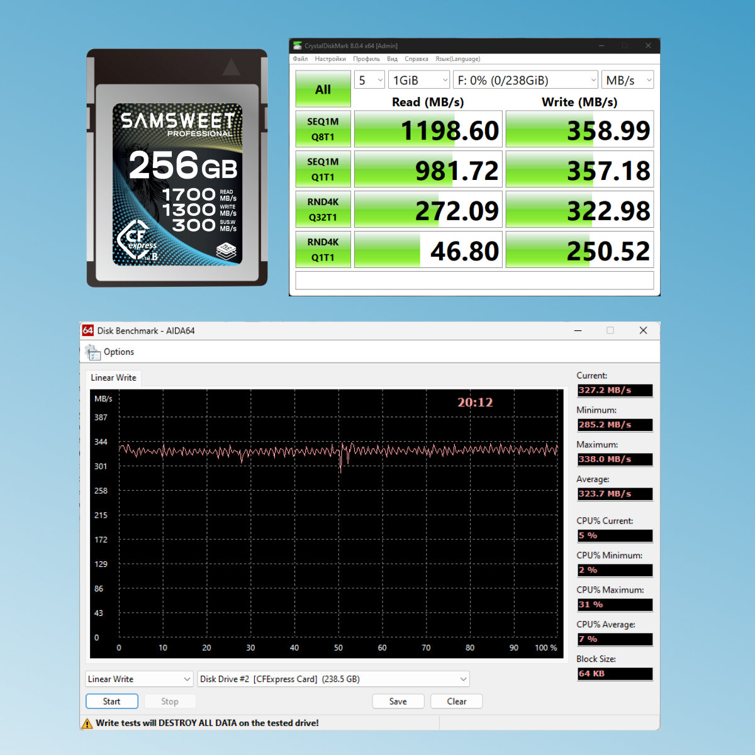Click the Average 323.7 MB/s value
This screenshot has height=755, width=755.
615,494
